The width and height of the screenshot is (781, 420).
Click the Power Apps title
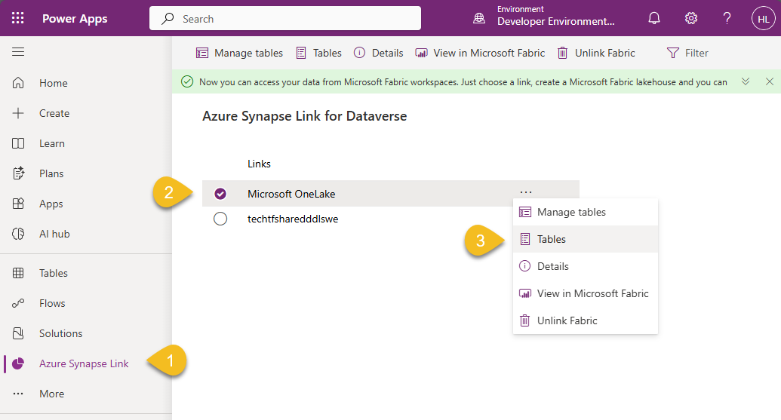pos(75,18)
